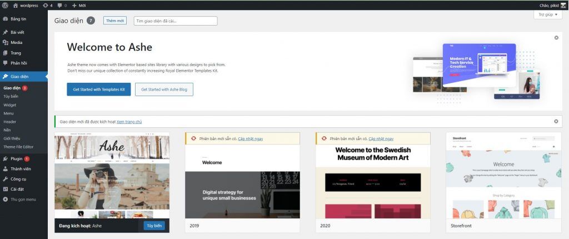
Task: Click the Phản hồi comments icon
Action: point(5,63)
